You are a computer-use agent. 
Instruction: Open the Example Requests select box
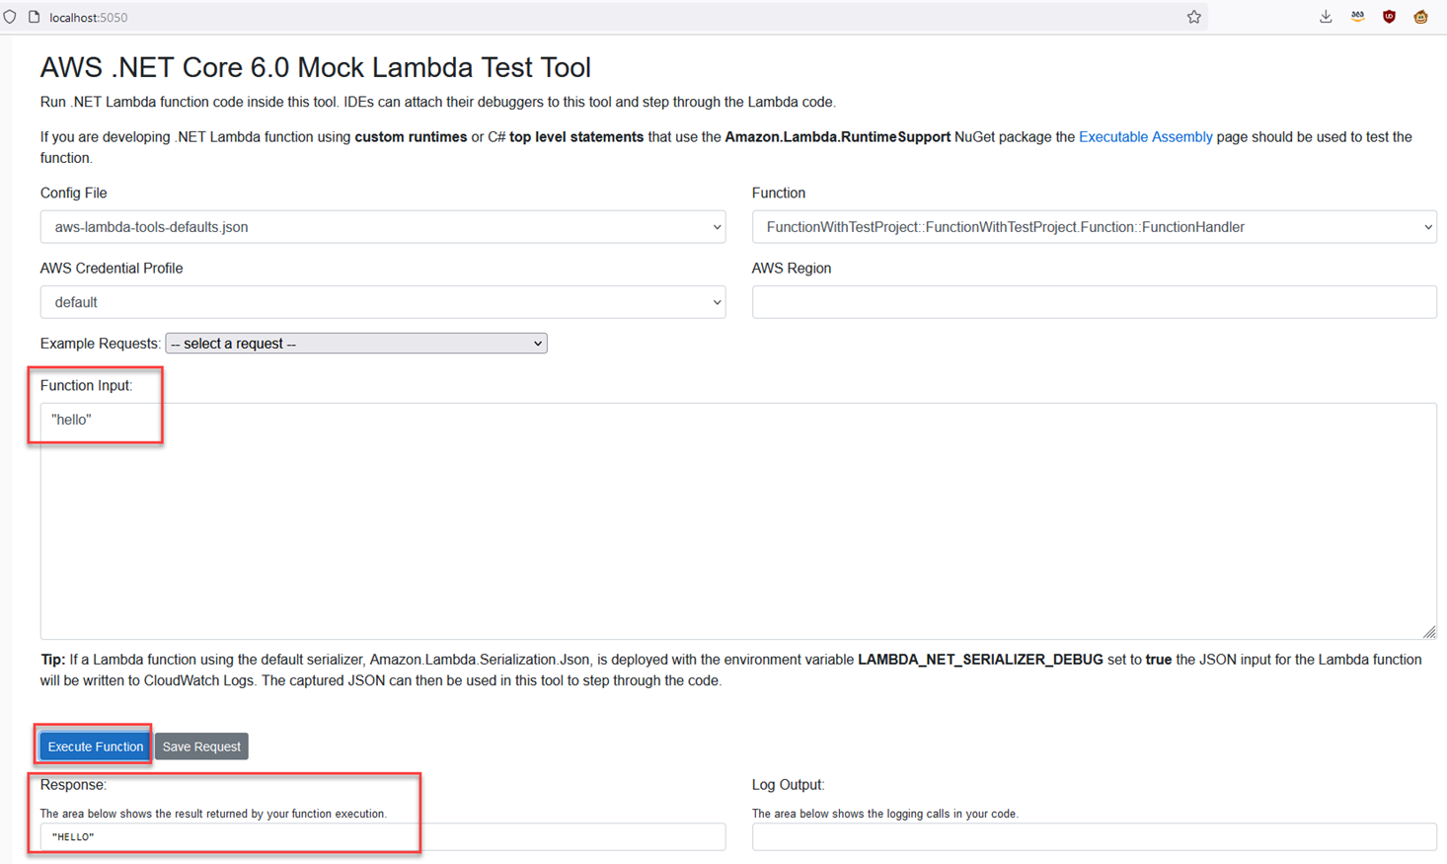coord(356,344)
